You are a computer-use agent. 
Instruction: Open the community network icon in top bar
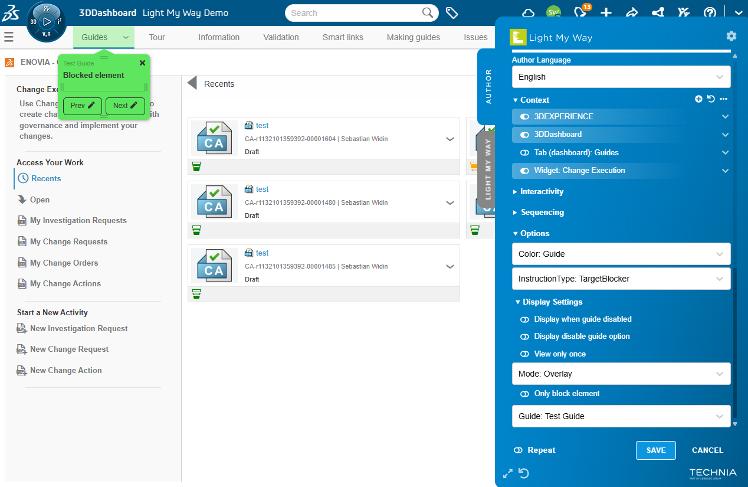click(658, 12)
